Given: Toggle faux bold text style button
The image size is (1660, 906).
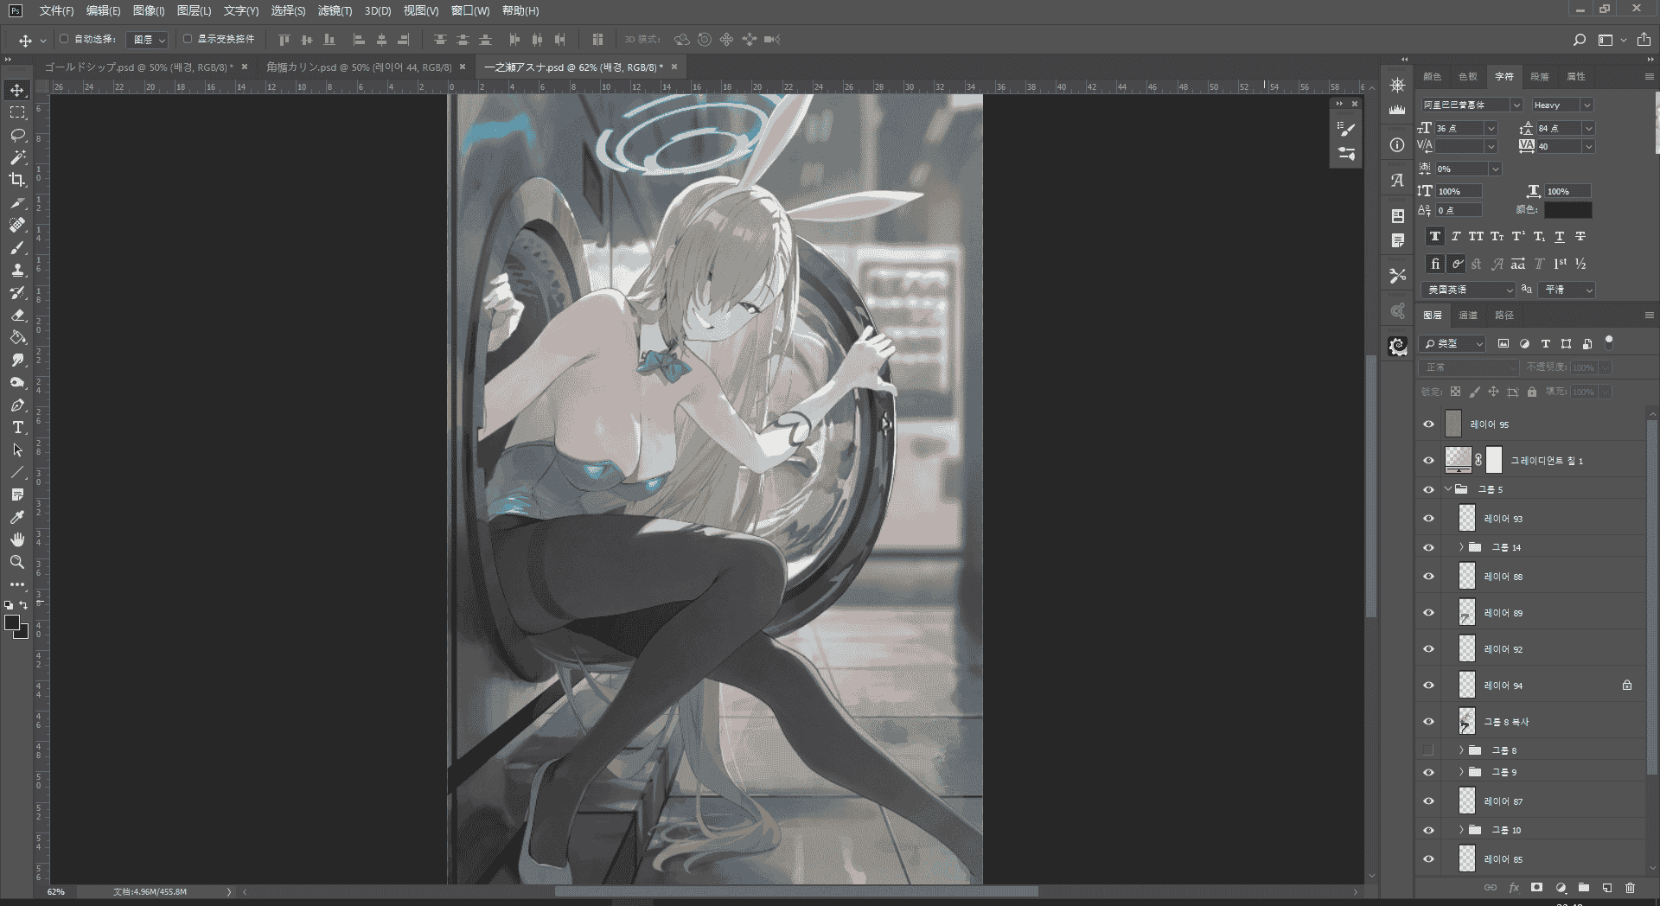Looking at the screenshot, I should (x=1435, y=237).
